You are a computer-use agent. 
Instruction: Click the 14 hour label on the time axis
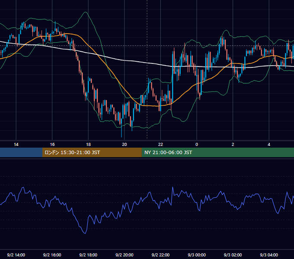[x=16, y=144]
